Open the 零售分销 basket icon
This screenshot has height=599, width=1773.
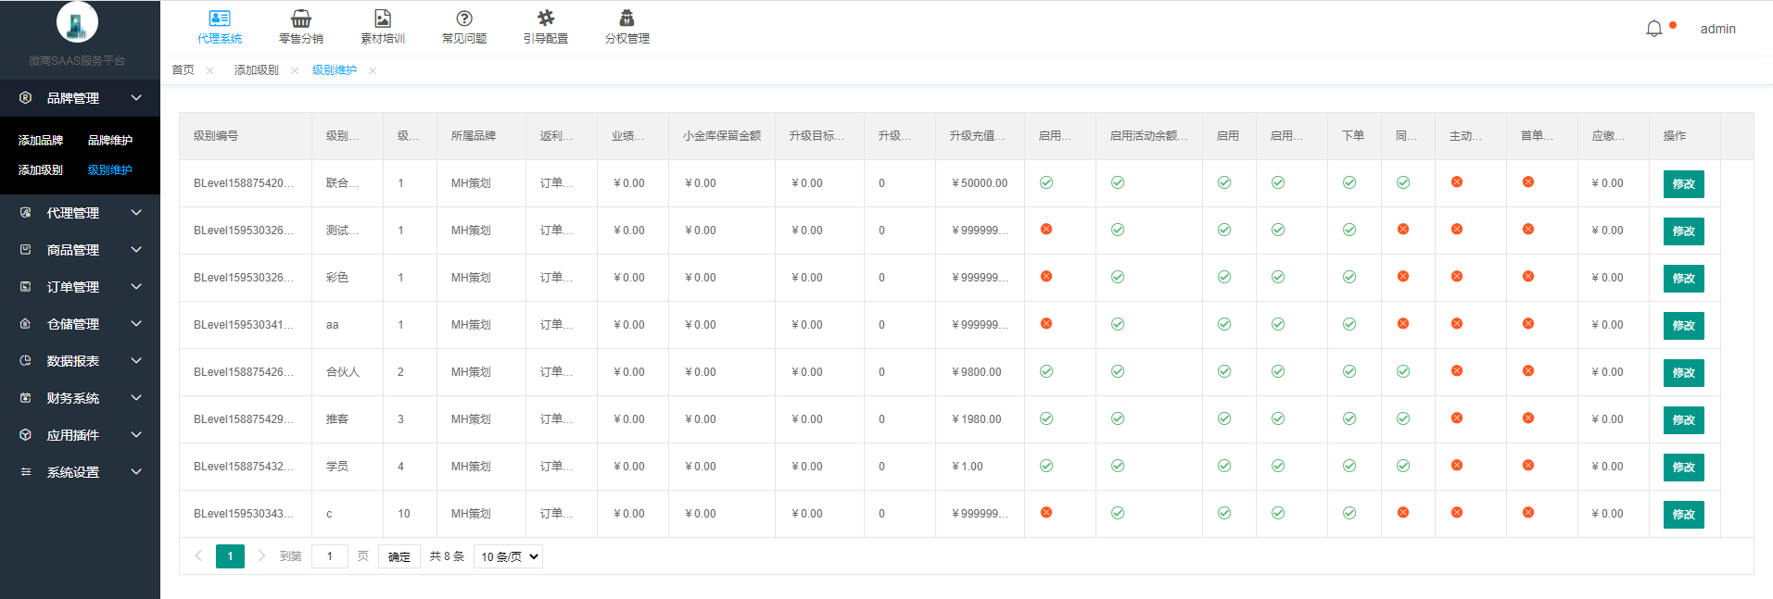click(301, 19)
